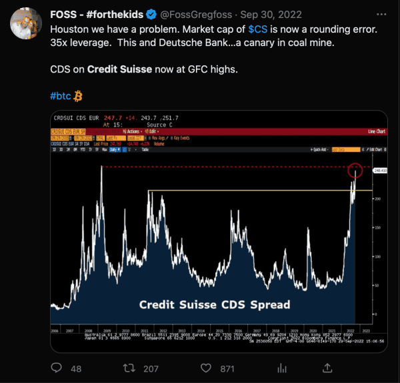Open the #btc hashtag link
This screenshot has width=400, height=383.
point(61,97)
